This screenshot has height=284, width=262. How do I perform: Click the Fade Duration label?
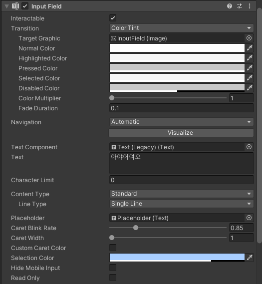click(38, 108)
